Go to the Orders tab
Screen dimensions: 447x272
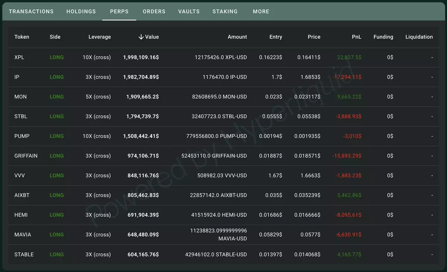pos(154,12)
